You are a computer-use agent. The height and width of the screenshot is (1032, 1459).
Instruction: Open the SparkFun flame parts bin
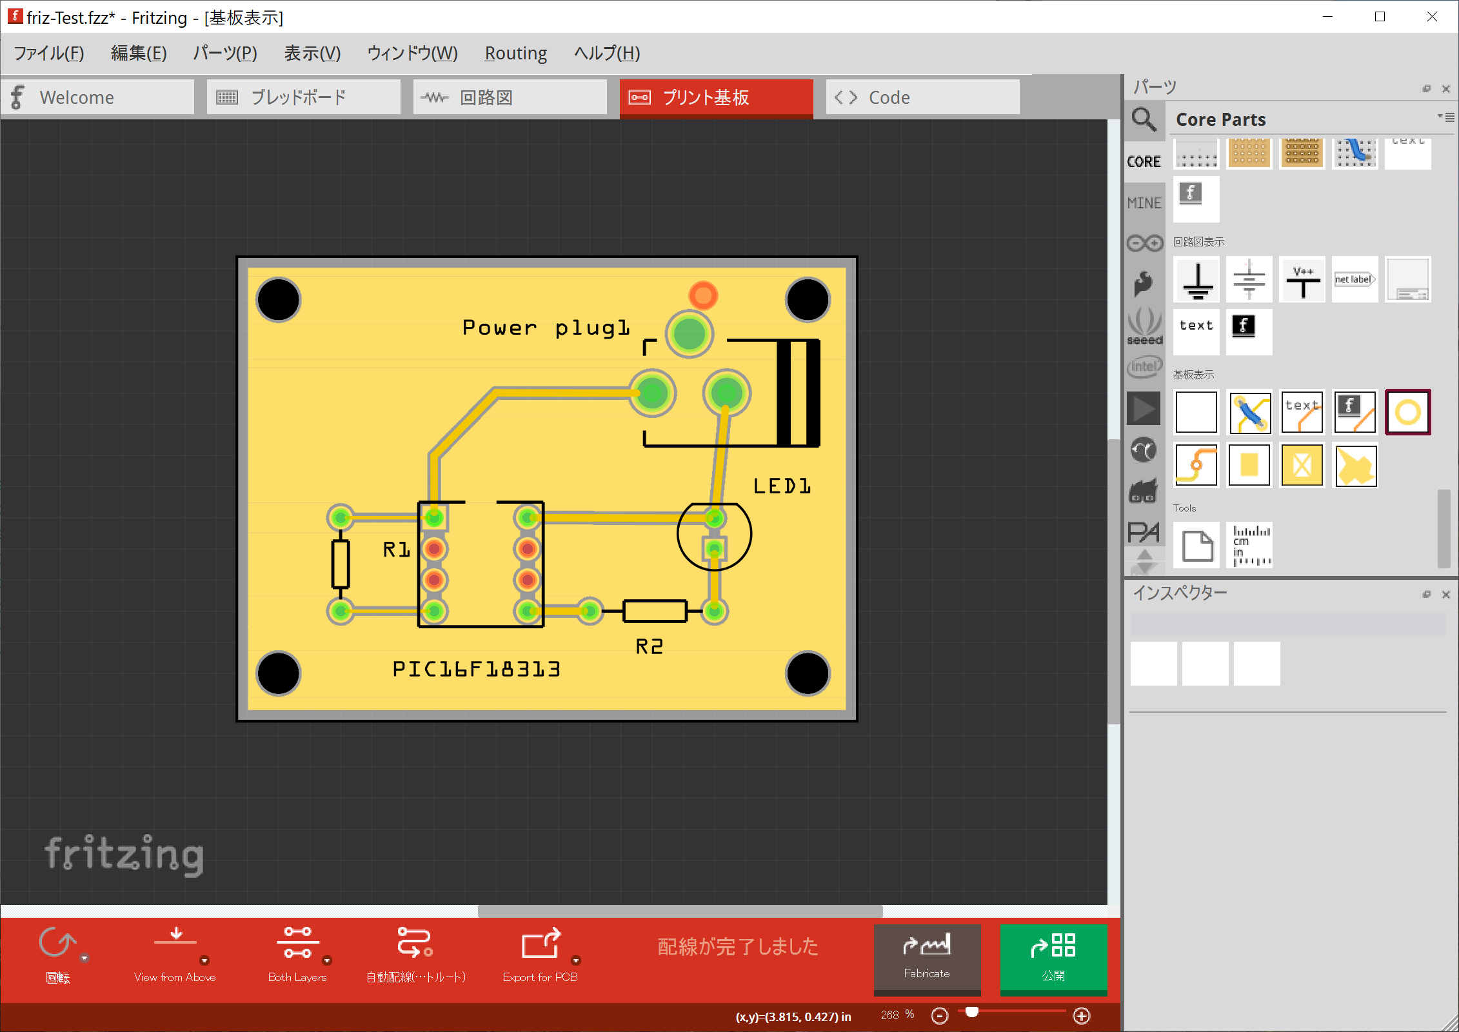pos(1144,283)
